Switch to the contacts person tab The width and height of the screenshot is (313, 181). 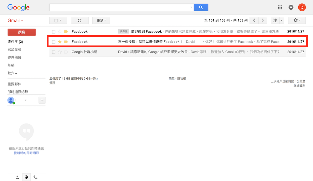pyautogui.click(x=17, y=177)
